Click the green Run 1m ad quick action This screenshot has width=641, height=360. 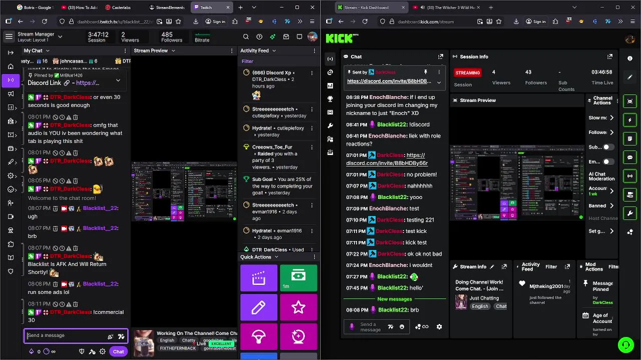coord(298,278)
